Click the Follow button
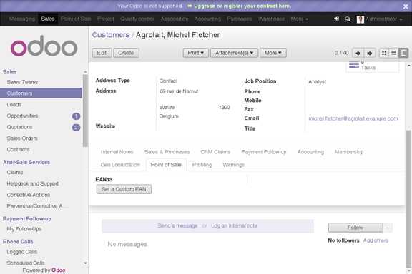The height and width of the screenshot is (274, 412). pos(355,228)
